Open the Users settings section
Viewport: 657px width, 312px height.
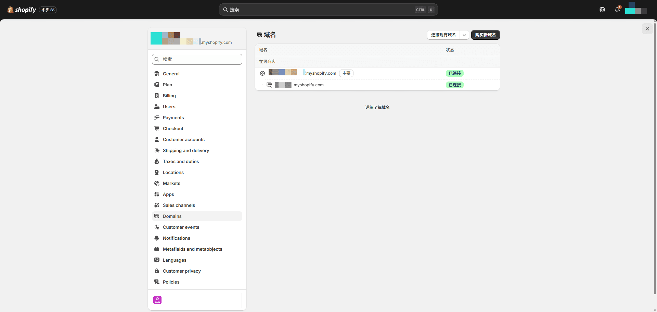click(x=169, y=107)
